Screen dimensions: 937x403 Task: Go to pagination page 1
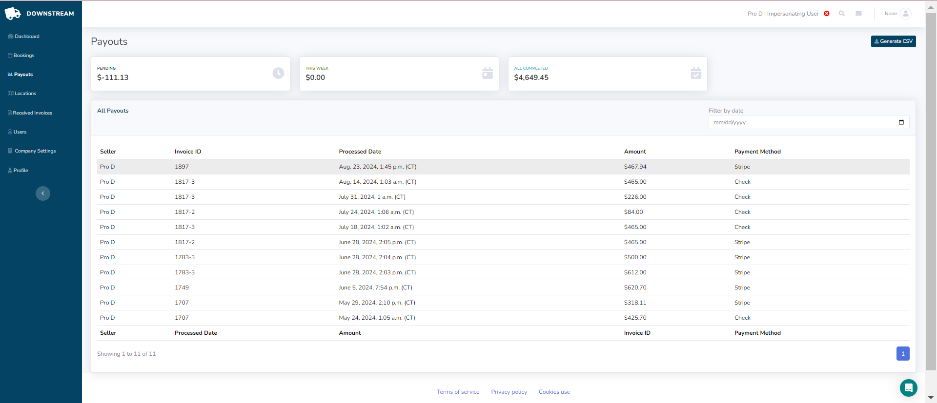(x=903, y=353)
